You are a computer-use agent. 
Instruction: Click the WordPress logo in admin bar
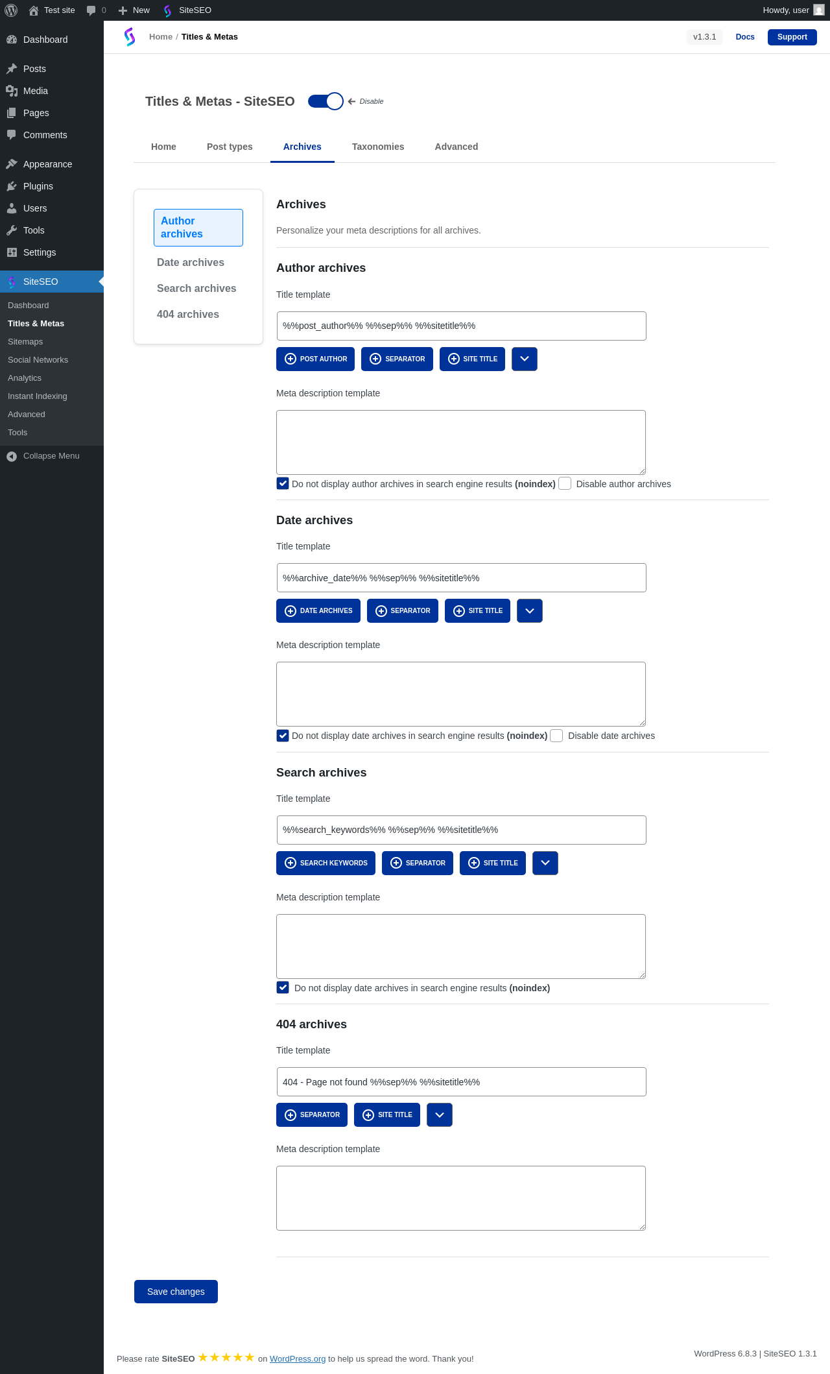[11, 10]
